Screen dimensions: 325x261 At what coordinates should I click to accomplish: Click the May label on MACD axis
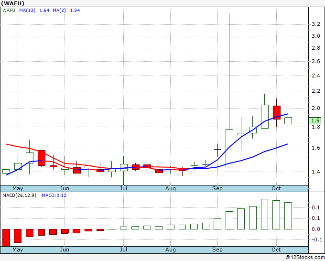pos(18,250)
